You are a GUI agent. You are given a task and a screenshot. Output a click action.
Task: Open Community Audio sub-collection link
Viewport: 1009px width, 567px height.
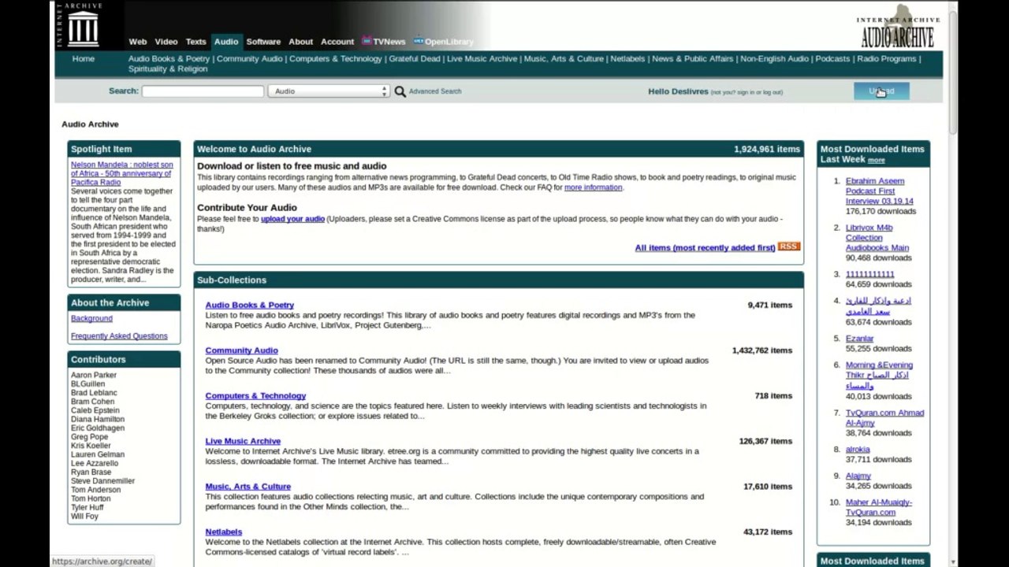coord(241,350)
